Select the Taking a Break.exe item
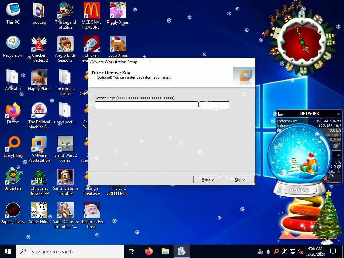The height and width of the screenshot is (258, 344). [92, 191]
